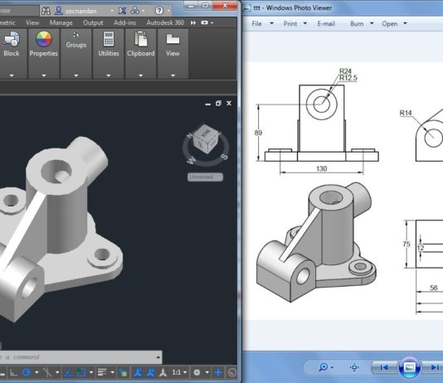
Task: Go to next image in Photo Viewer
Action: pyautogui.click(x=435, y=367)
